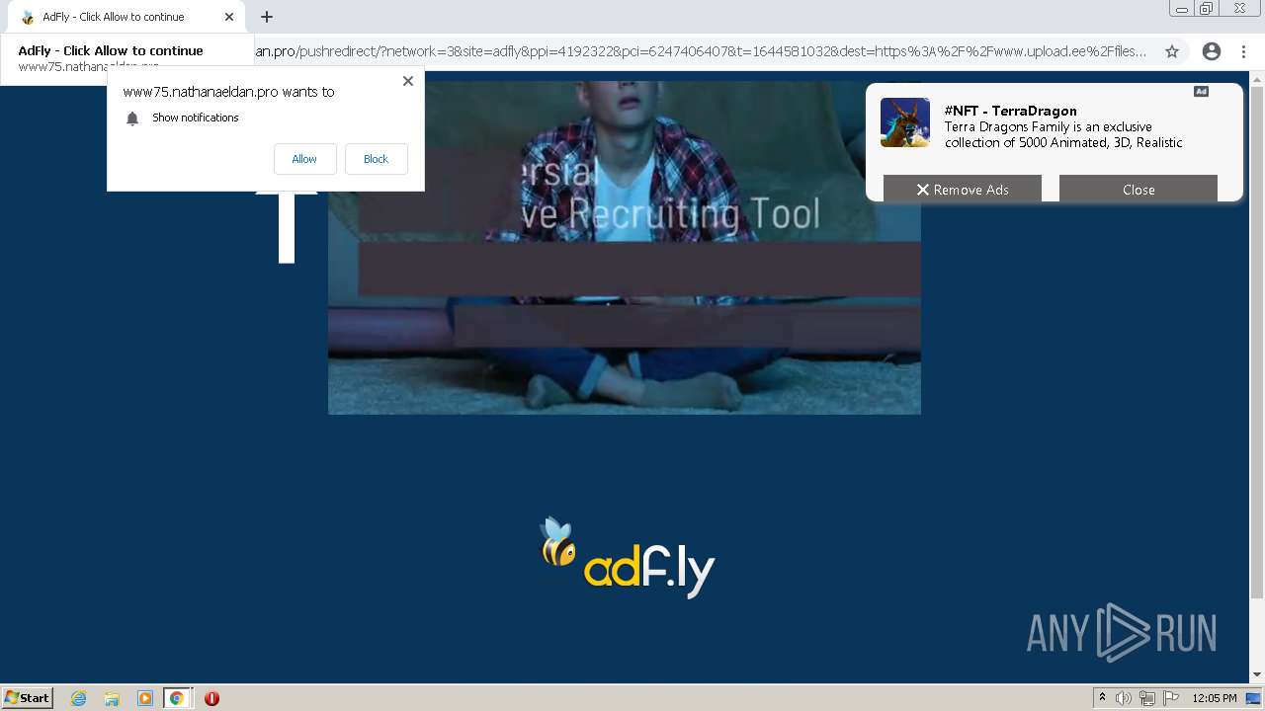Viewport: 1265px width, 711px height.
Task: Click the video ad with Recruiting Tool text
Action: (x=625, y=247)
